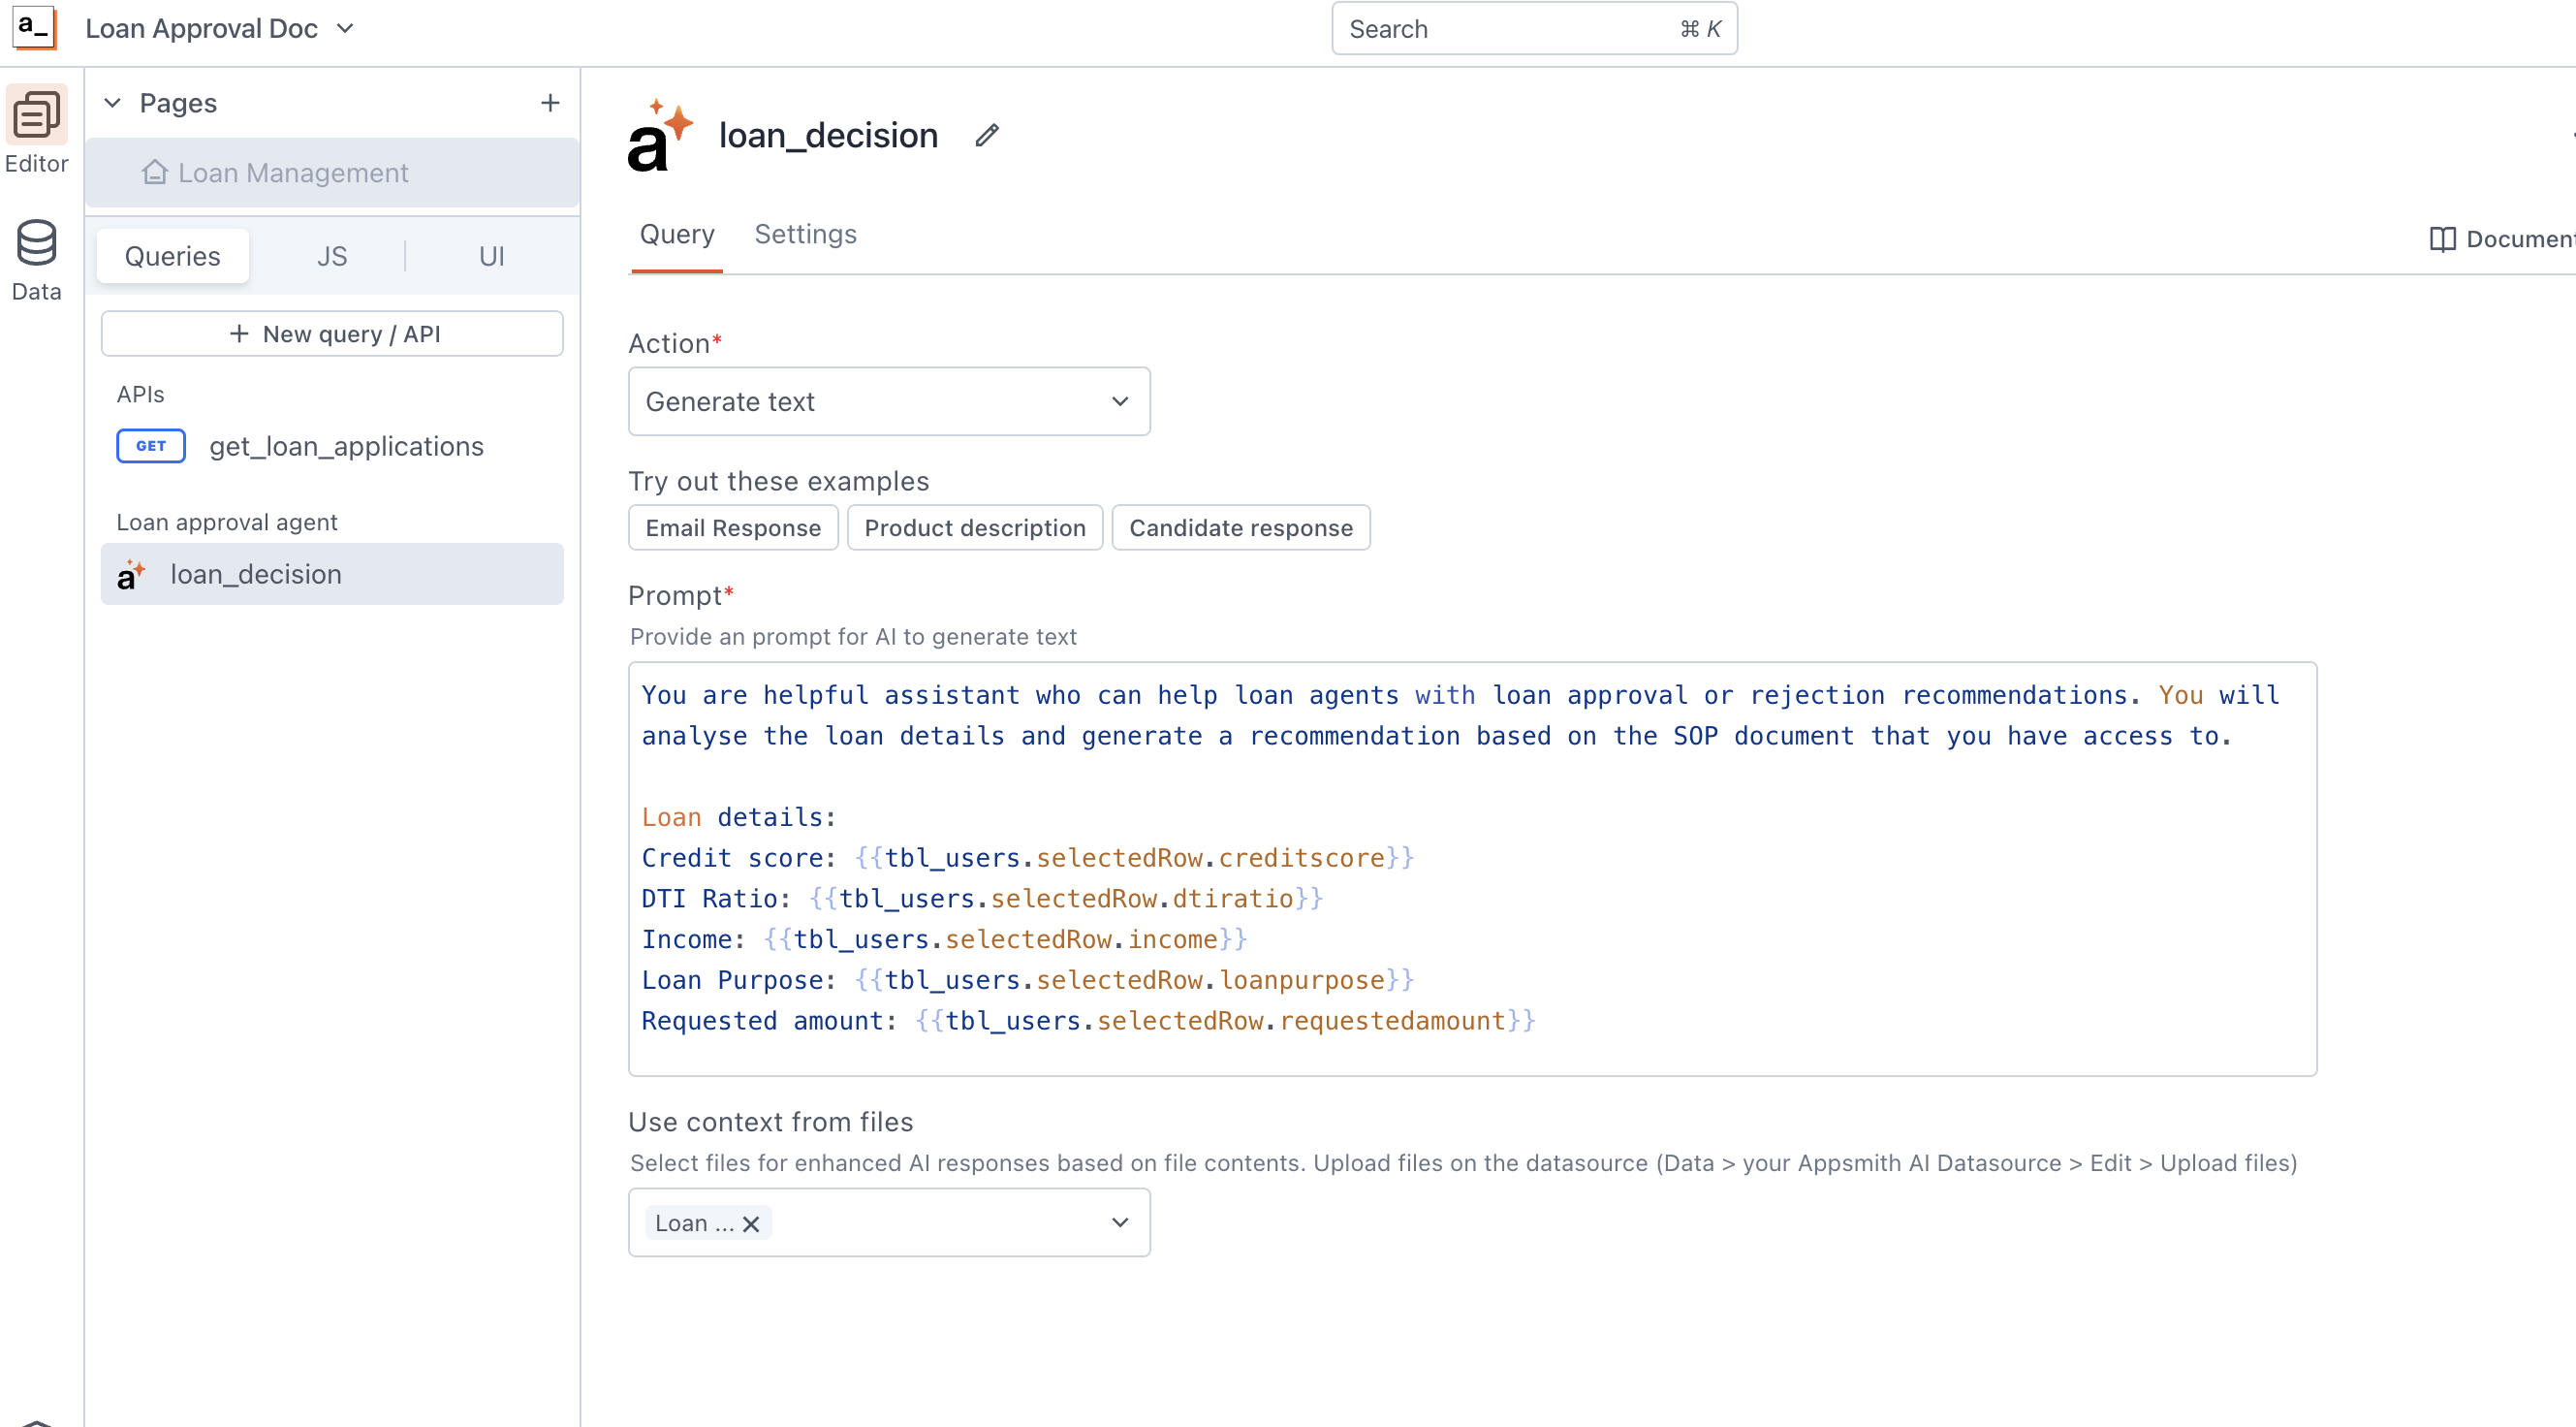Collapse the Pages section

112,102
